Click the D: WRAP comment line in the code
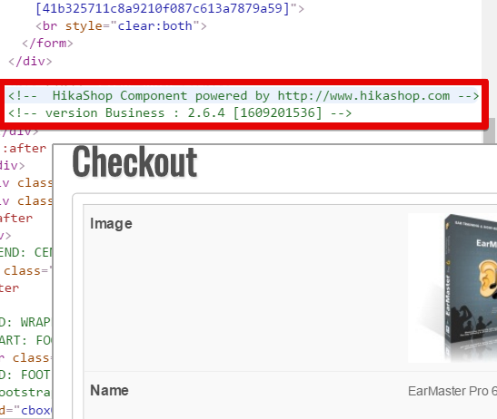This screenshot has width=497, height=419. [x=25, y=322]
